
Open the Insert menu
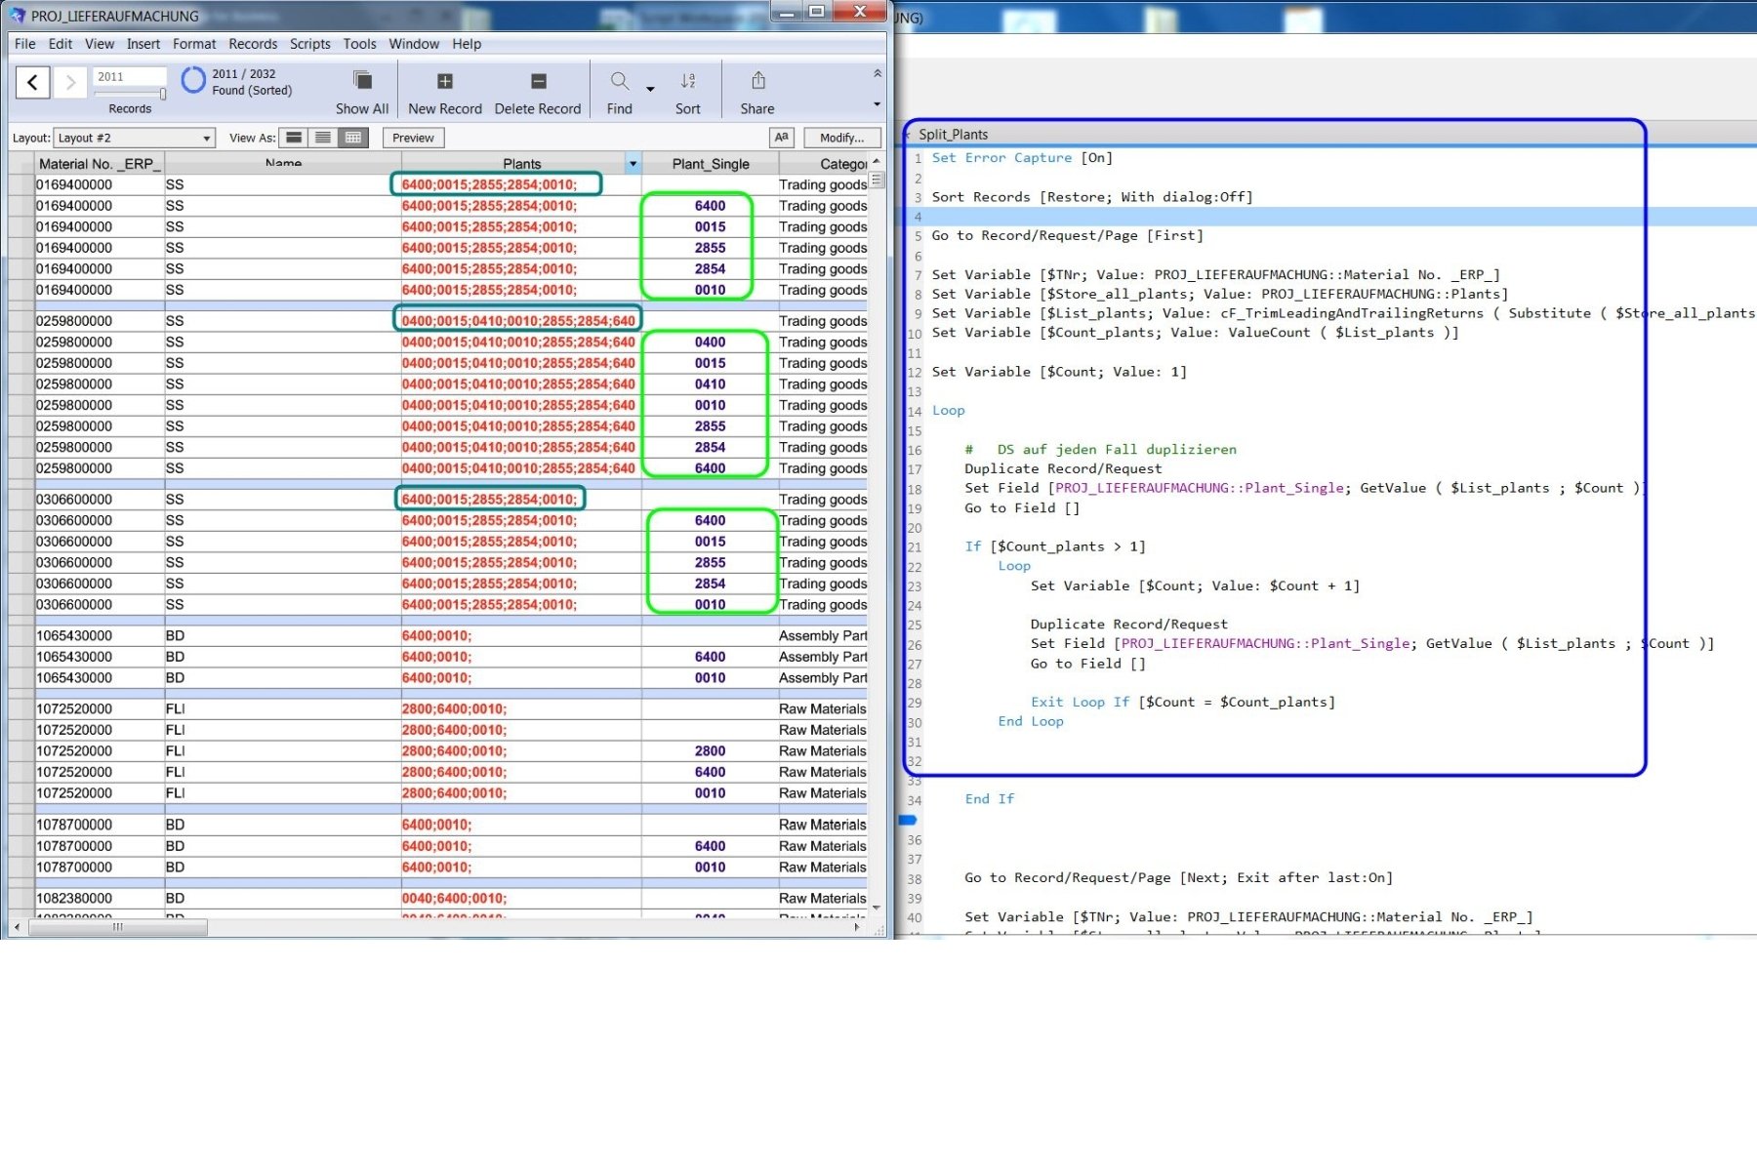(x=143, y=44)
